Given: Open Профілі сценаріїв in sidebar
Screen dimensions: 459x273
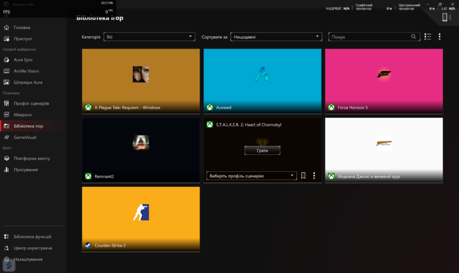Looking at the screenshot, I should point(31,103).
